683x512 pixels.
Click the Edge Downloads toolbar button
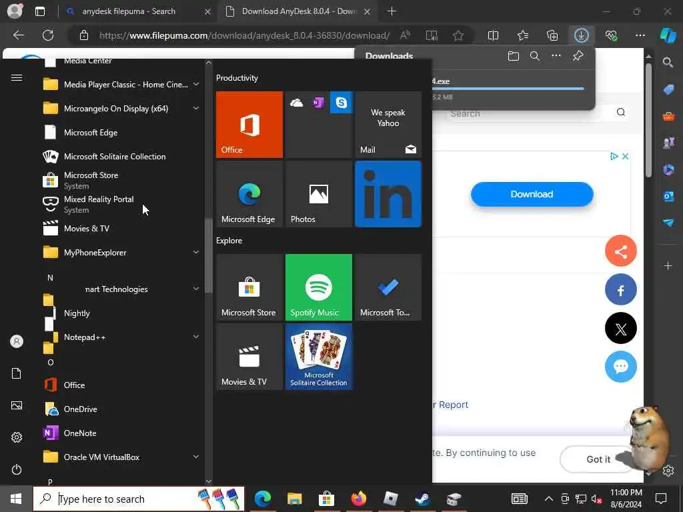tap(582, 35)
